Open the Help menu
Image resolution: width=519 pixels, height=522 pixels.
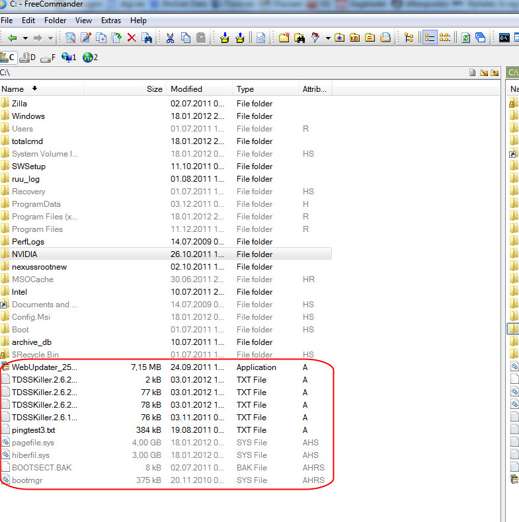coord(138,20)
